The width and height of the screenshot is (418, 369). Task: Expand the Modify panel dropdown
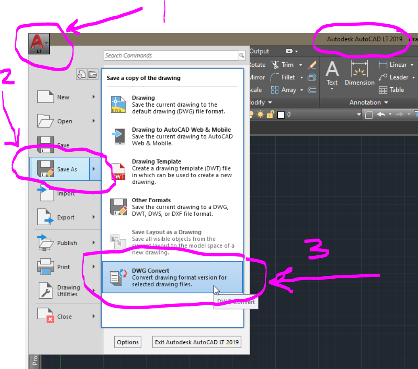(271, 102)
